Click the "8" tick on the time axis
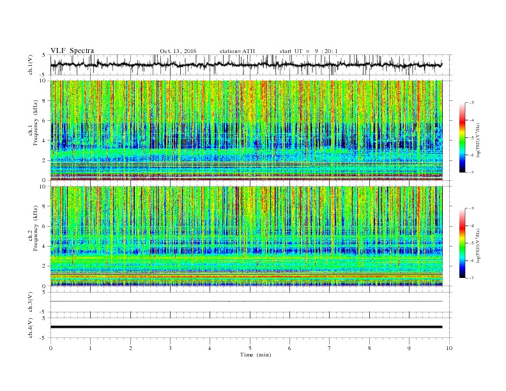Screen dimensions: 506x391 click(x=369, y=348)
